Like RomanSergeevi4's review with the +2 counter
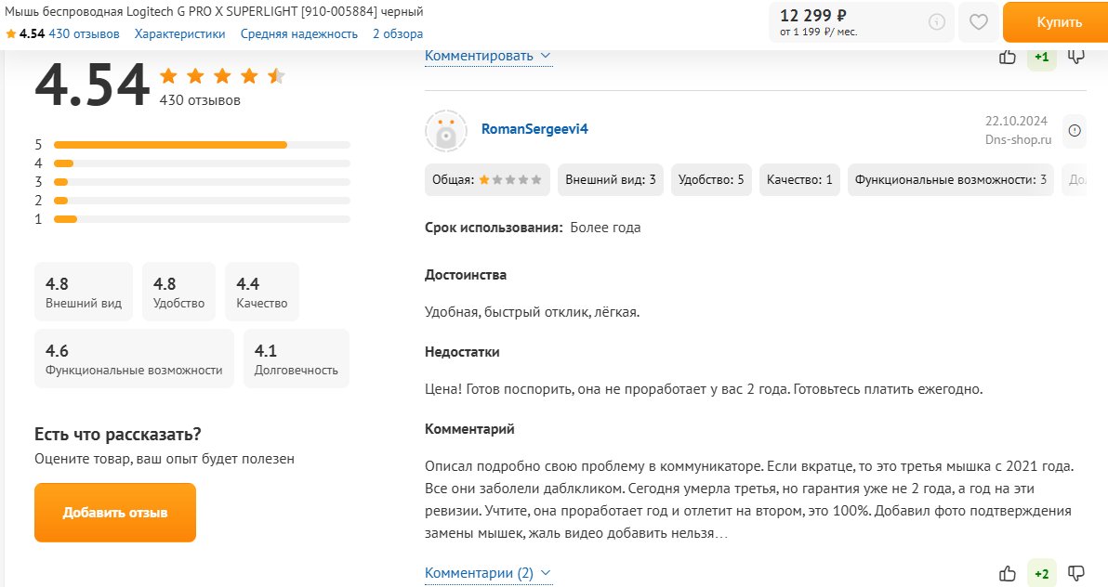The image size is (1108, 587). [x=1008, y=574]
